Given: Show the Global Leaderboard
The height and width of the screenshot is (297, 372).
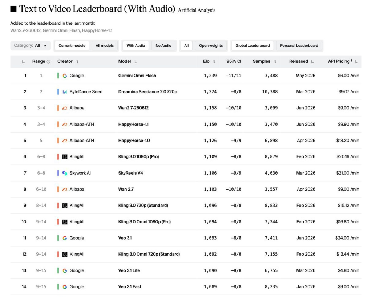Looking at the screenshot, I should point(252,45).
